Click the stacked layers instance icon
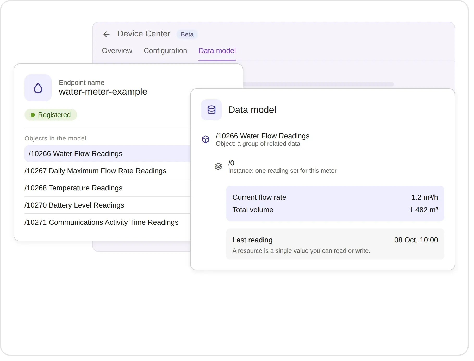The image size is (474, 361). point(218,166)
